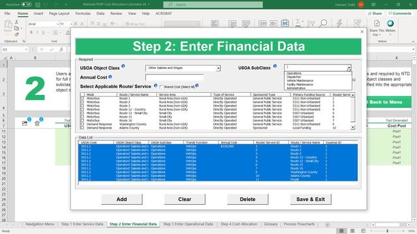Toggle the AutoSave switch
Viewport: 417px width, 234px height.
[26, 5]
